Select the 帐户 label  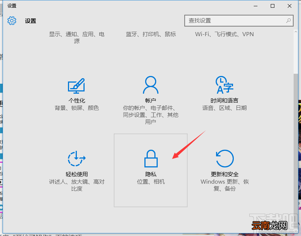click(x=151, y=100)
